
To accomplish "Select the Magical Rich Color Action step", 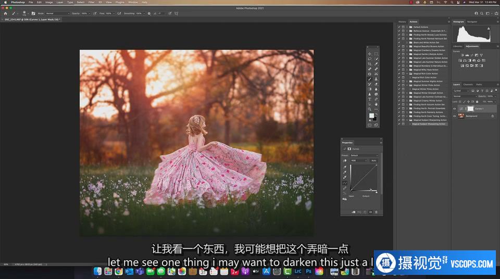I will click(x=424, y=78).
